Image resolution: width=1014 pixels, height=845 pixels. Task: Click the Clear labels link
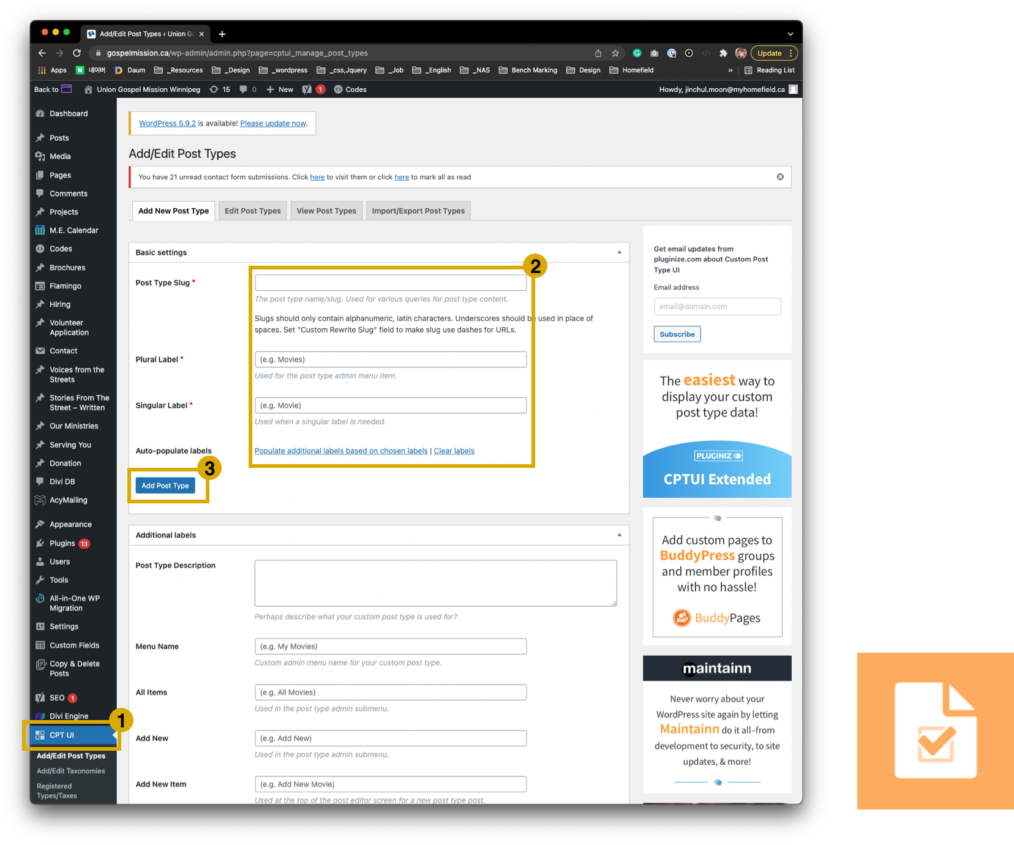click(x=454, y=451)
